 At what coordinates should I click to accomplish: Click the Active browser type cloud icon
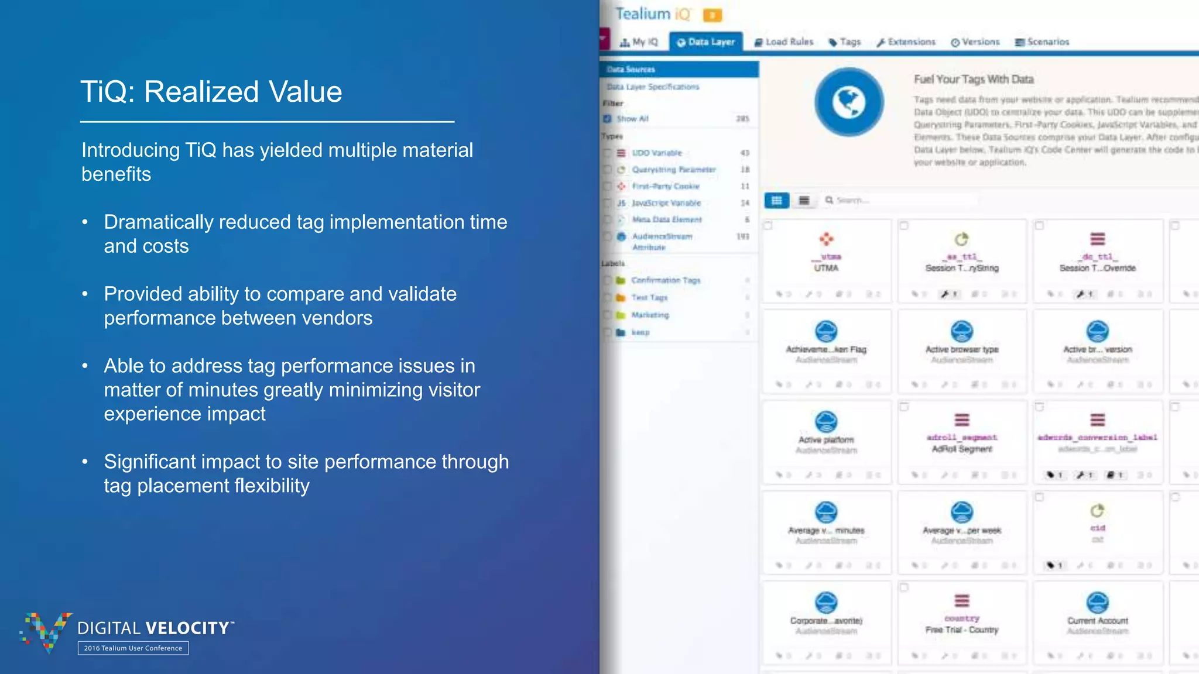click(961, 331)
